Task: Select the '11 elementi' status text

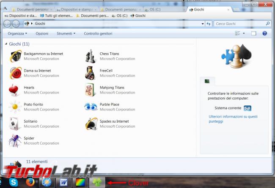Action: point(37,161)
